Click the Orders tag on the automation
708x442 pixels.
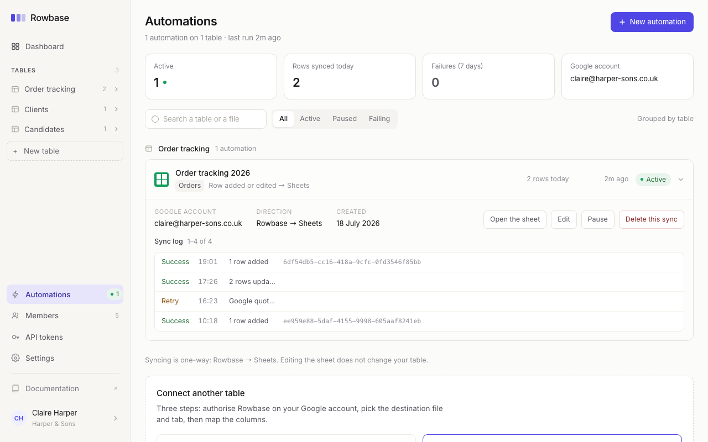tap(190, 186)
